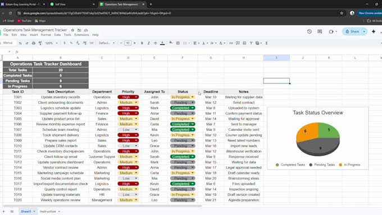Open the Format menu

46,35
